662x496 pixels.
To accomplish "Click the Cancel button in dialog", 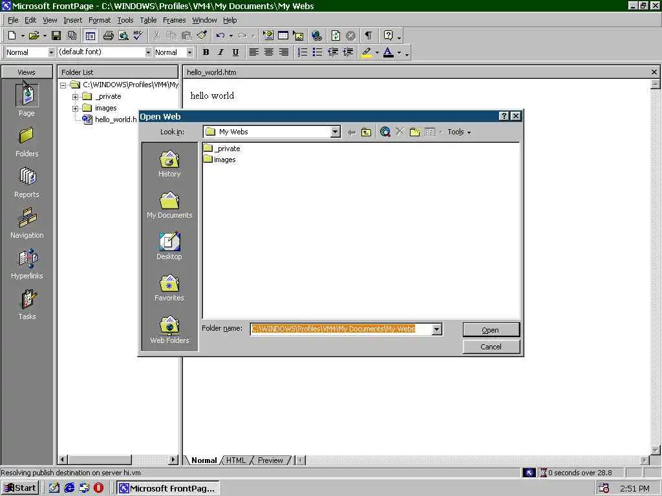I will tap(491, 347).
